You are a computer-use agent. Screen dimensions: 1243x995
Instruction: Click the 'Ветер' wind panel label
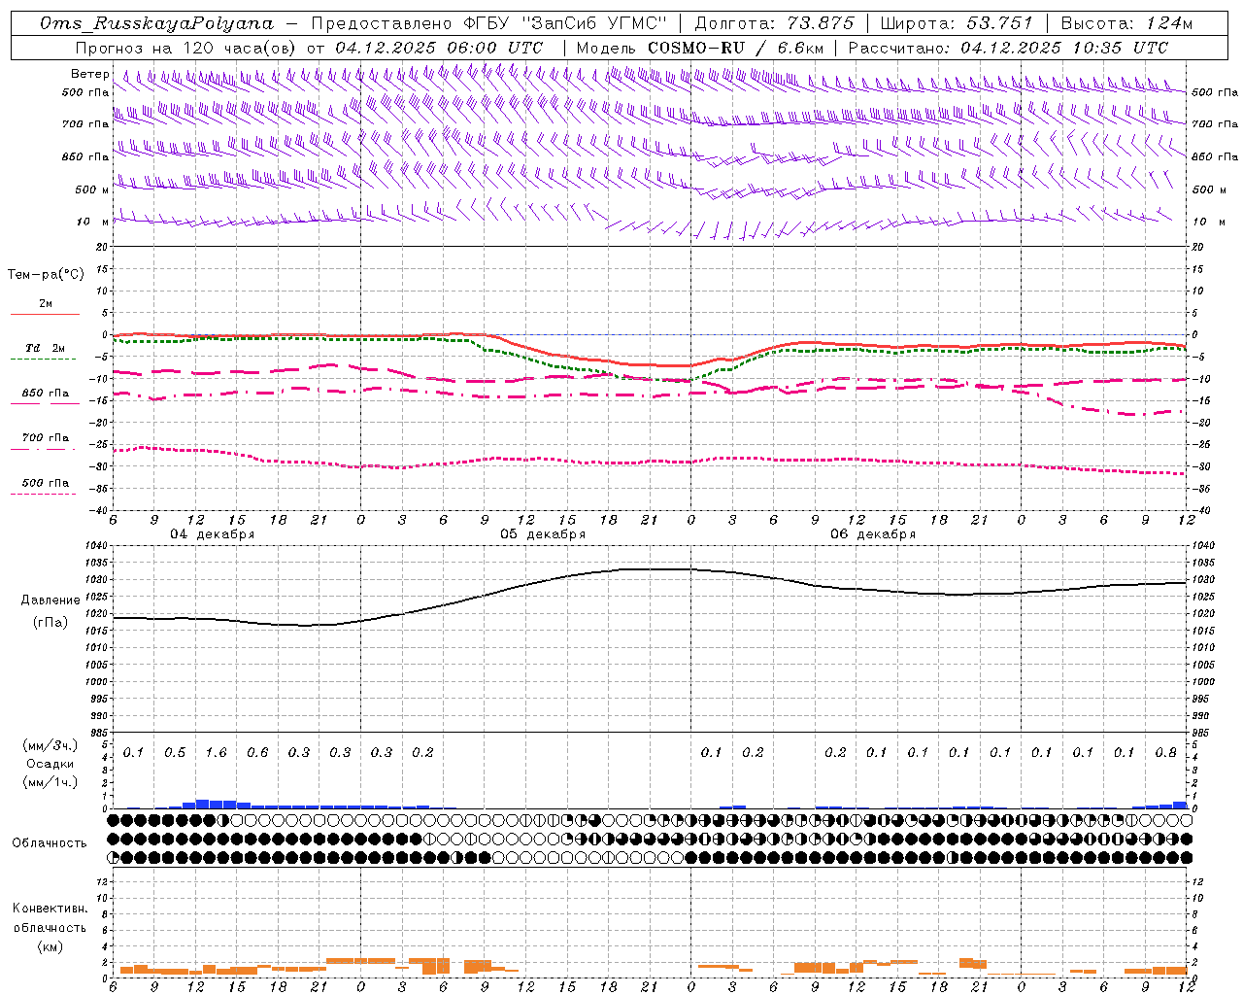click(89, 74)
